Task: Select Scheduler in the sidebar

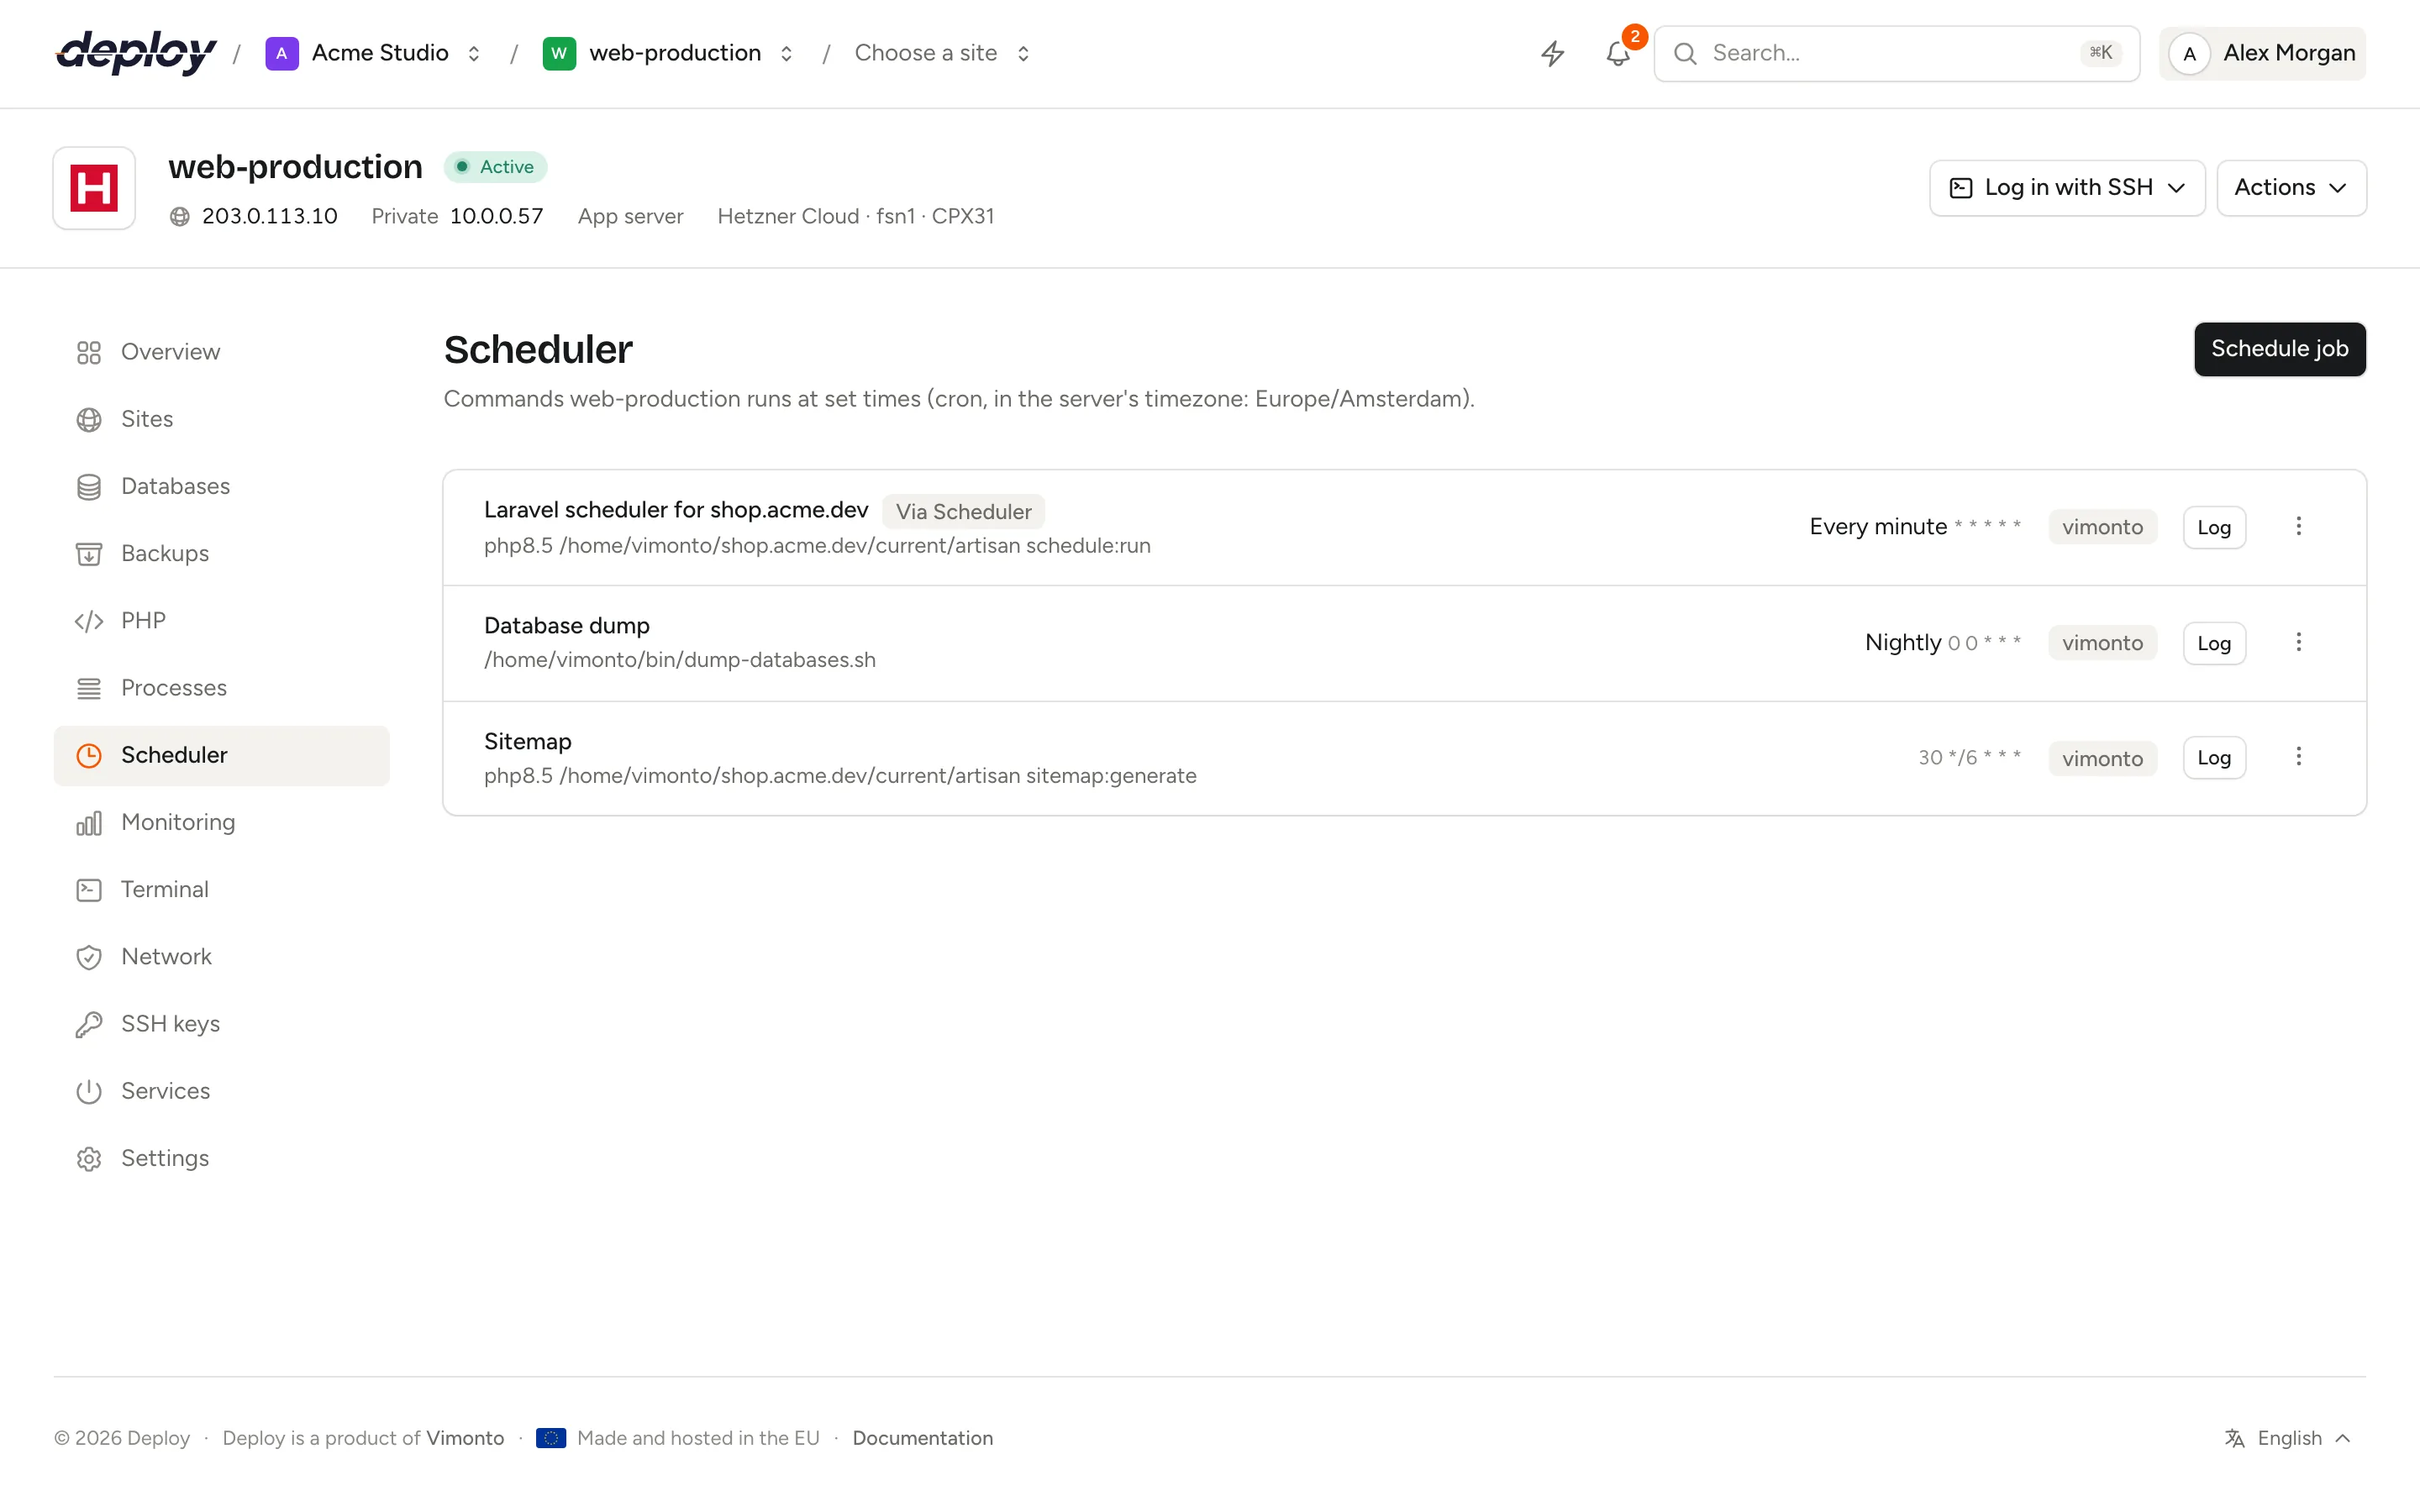Action: [222, 755]
